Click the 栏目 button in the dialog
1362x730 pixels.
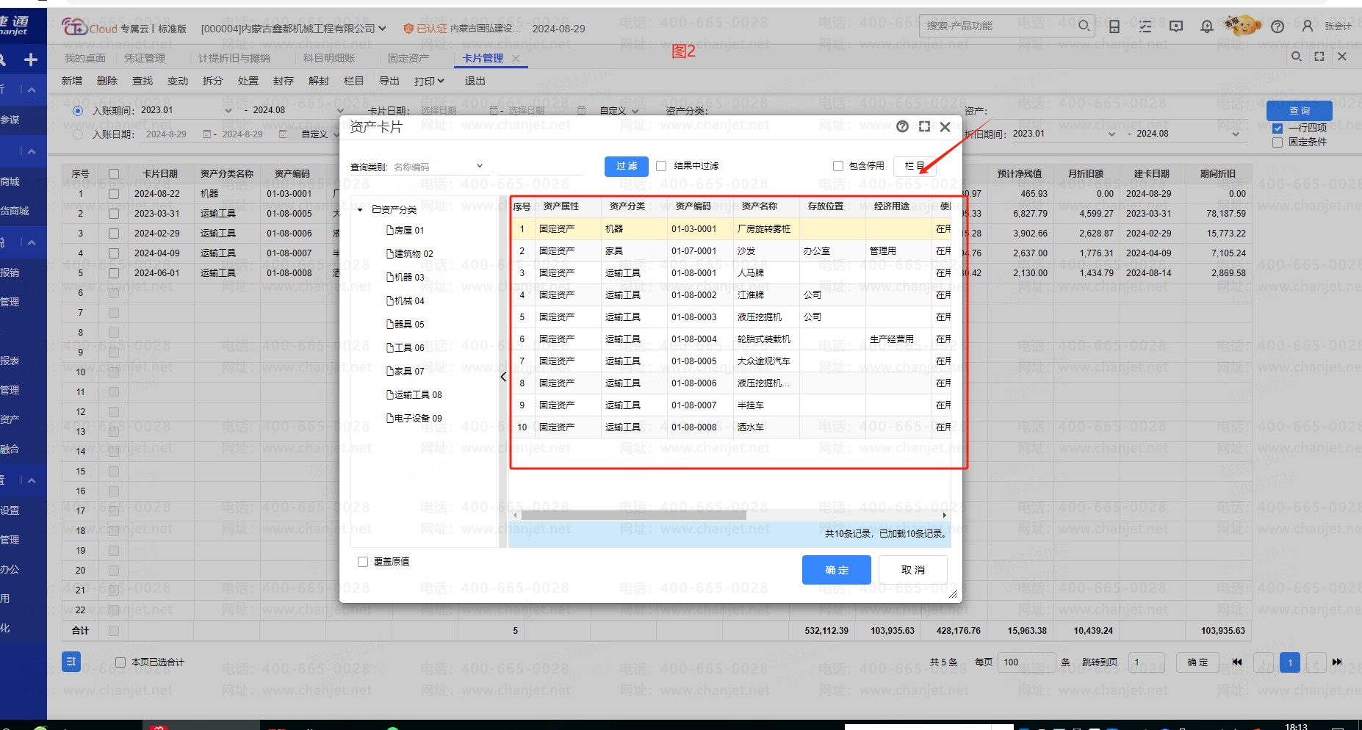coord(915,166)
